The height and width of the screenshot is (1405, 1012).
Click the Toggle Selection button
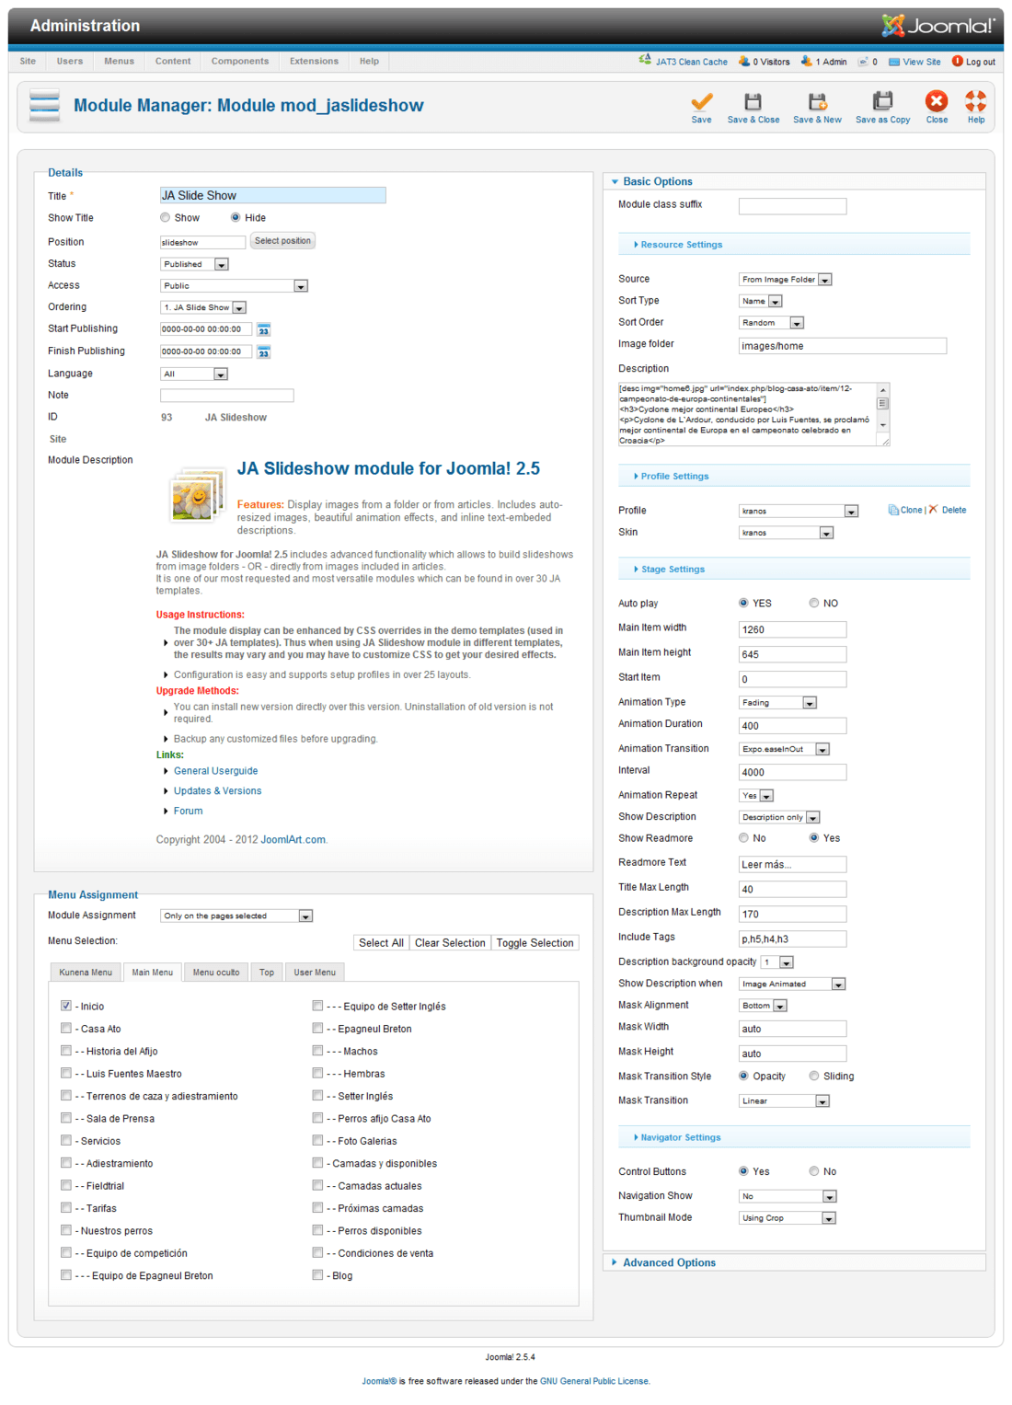535,943
